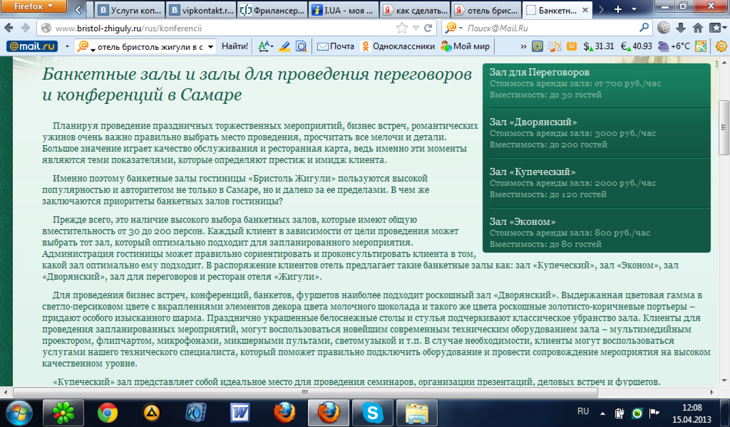Go to the Home page
730x427 pixels.
coord(698,28)
